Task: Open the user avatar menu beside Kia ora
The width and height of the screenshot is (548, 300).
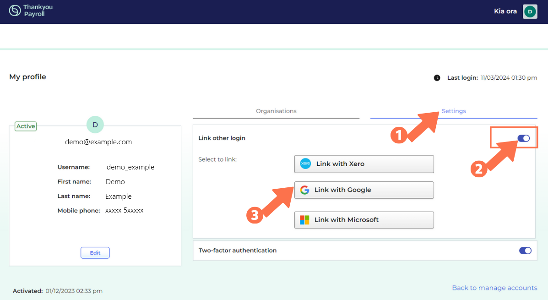Action: coord(530,11)
